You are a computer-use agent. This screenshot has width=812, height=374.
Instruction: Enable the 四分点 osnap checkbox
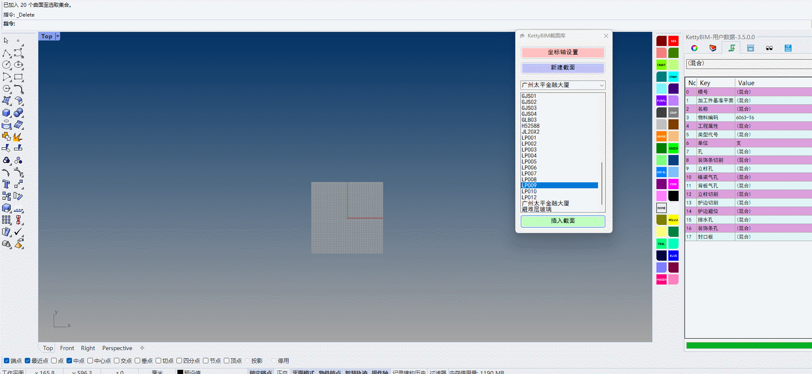(179, 361)
